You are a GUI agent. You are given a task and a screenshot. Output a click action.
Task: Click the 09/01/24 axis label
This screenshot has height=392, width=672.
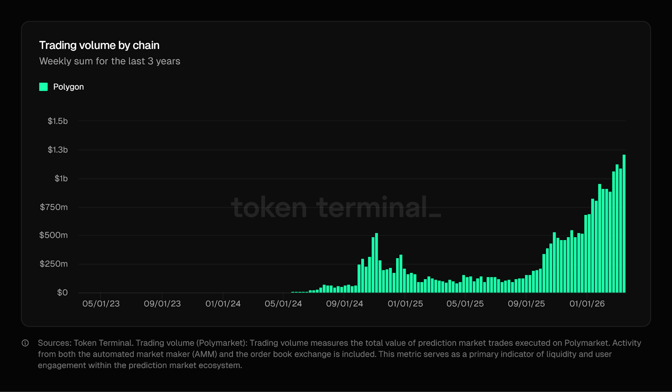pyautogui.click(x=344, y=303)
